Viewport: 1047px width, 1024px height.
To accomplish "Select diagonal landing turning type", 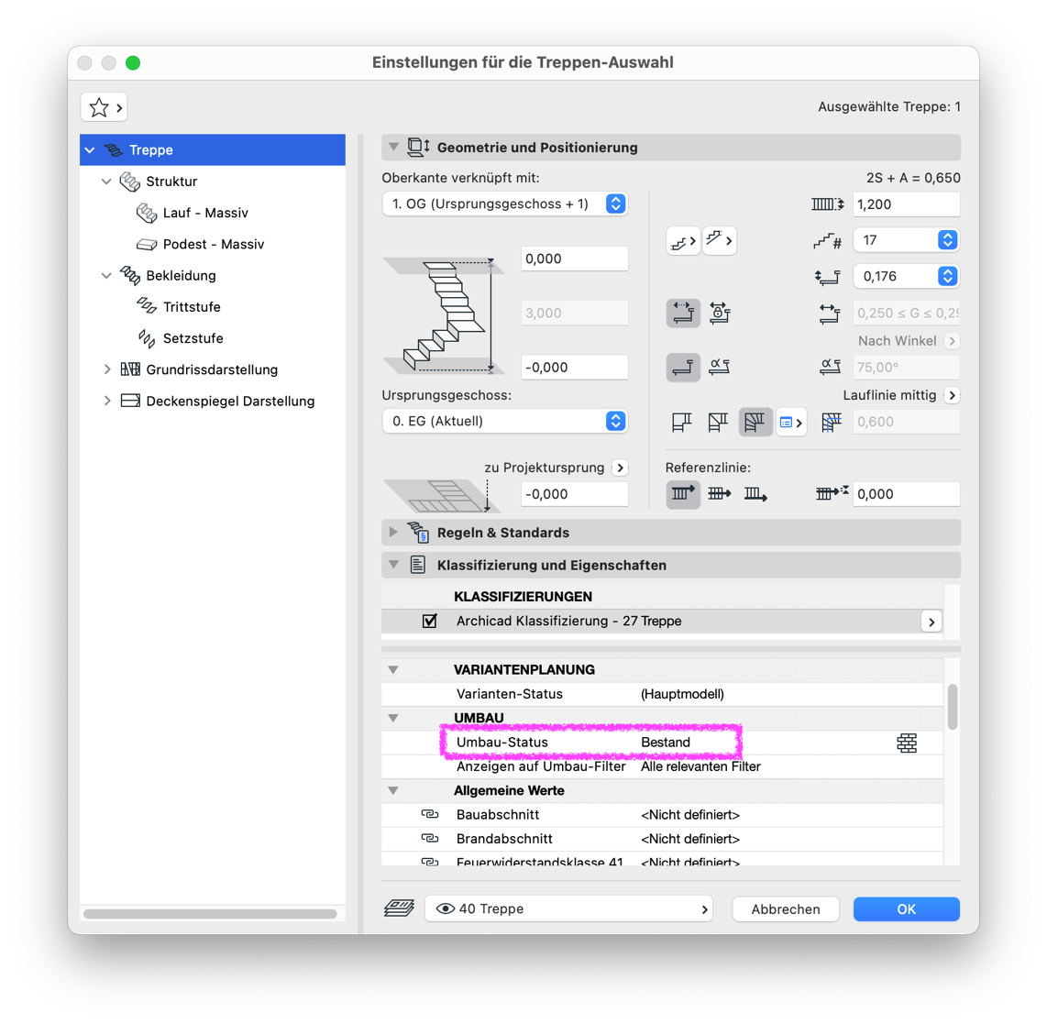I will [718, 422].
